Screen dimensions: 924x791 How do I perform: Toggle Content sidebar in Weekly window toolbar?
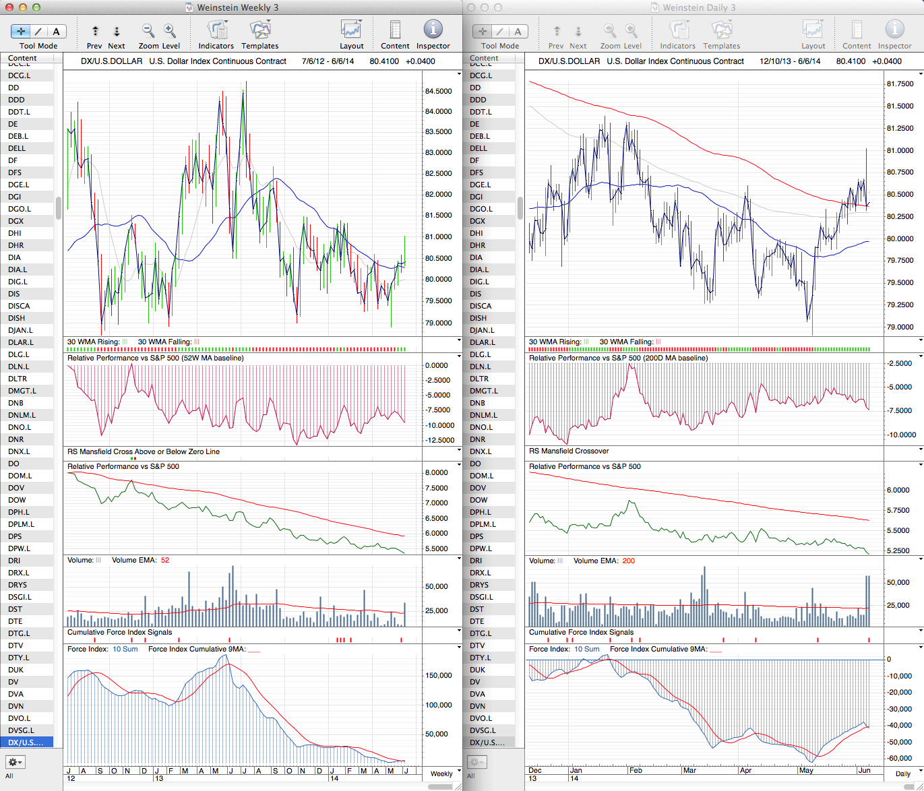395,30
